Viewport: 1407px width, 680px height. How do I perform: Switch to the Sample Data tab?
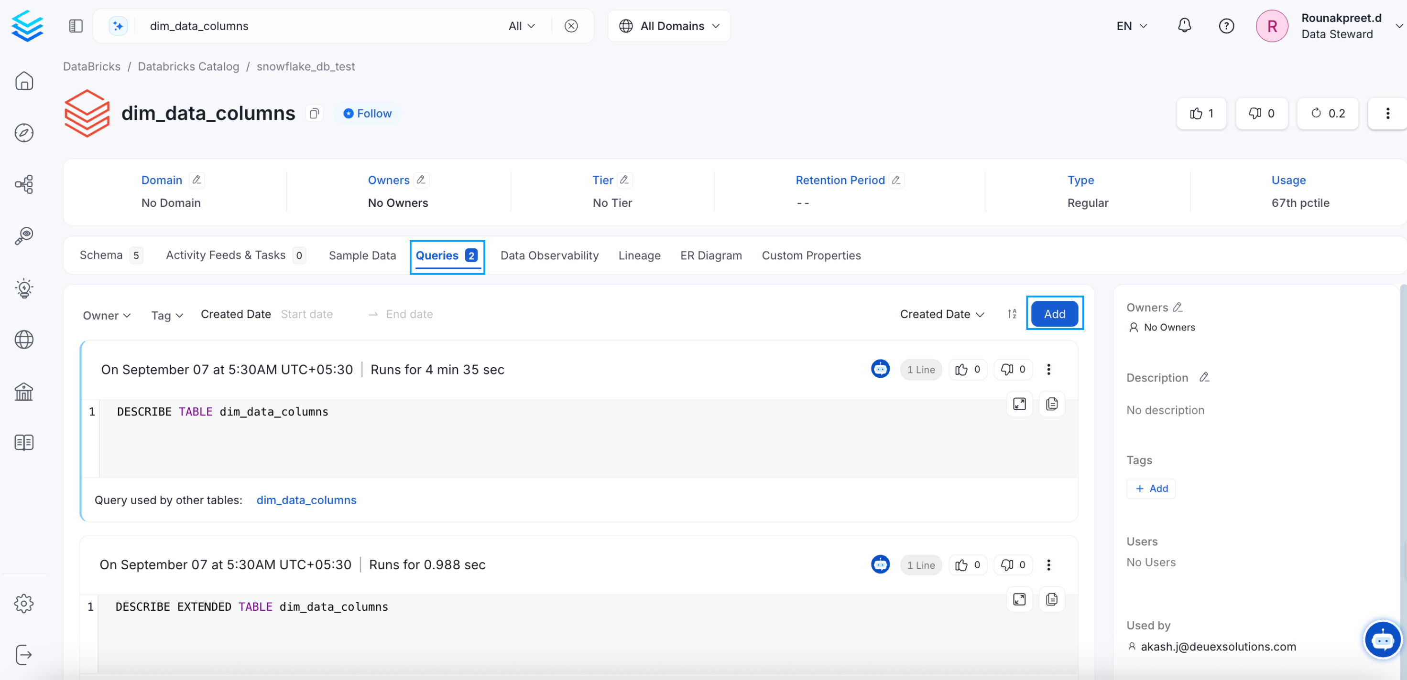362,255
